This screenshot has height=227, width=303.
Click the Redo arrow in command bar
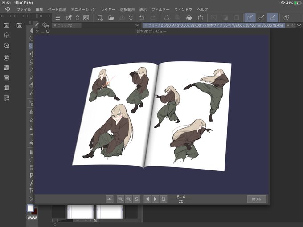(153, 18)
